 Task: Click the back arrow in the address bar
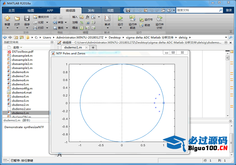(5, 37)
